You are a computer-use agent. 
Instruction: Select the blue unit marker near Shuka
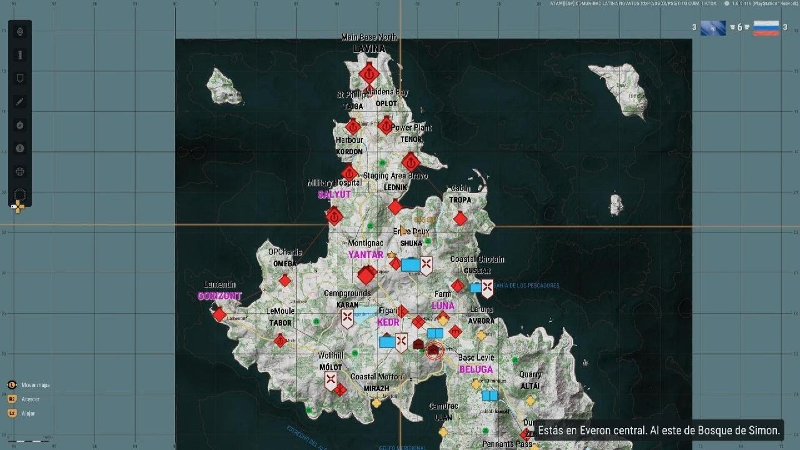coord(411,265)
